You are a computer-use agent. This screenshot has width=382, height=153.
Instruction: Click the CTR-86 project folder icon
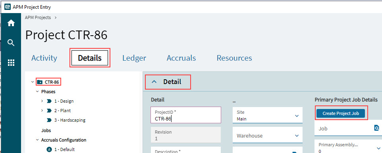[x=40, y=82]
